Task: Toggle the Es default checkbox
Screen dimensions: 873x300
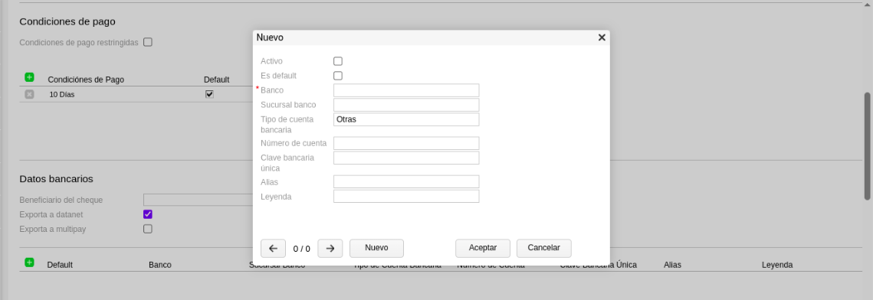Action: (338, 76)
